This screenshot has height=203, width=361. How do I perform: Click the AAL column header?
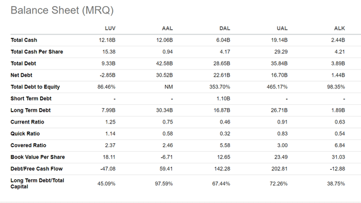[x=168, y=28]
